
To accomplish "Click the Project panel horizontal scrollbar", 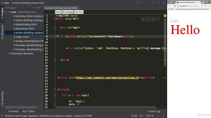I will [21, 107].
